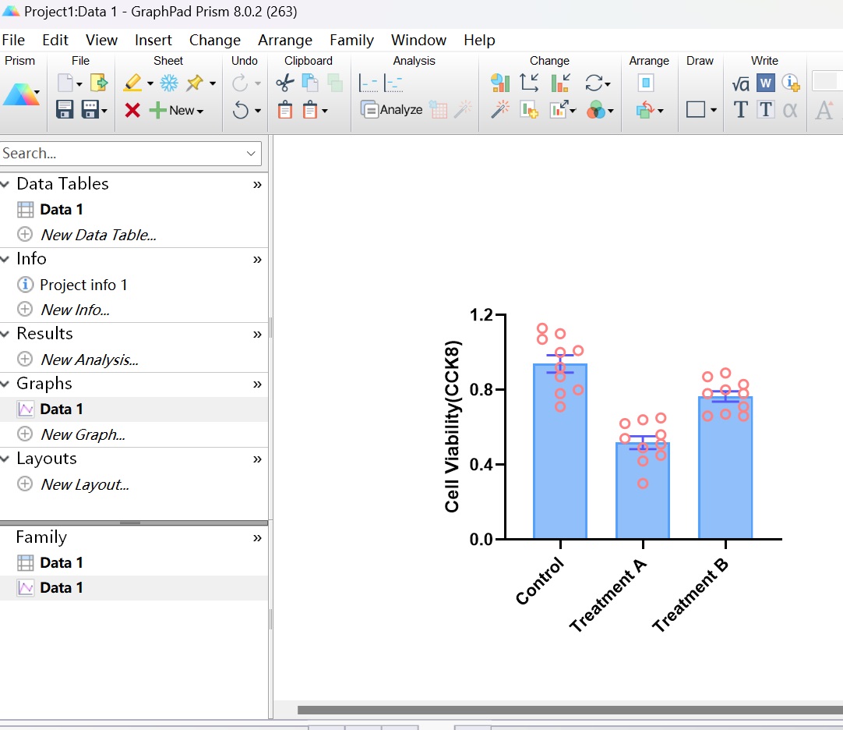Click the Cut scissors icon
The image size is (843, 730).
285,83
